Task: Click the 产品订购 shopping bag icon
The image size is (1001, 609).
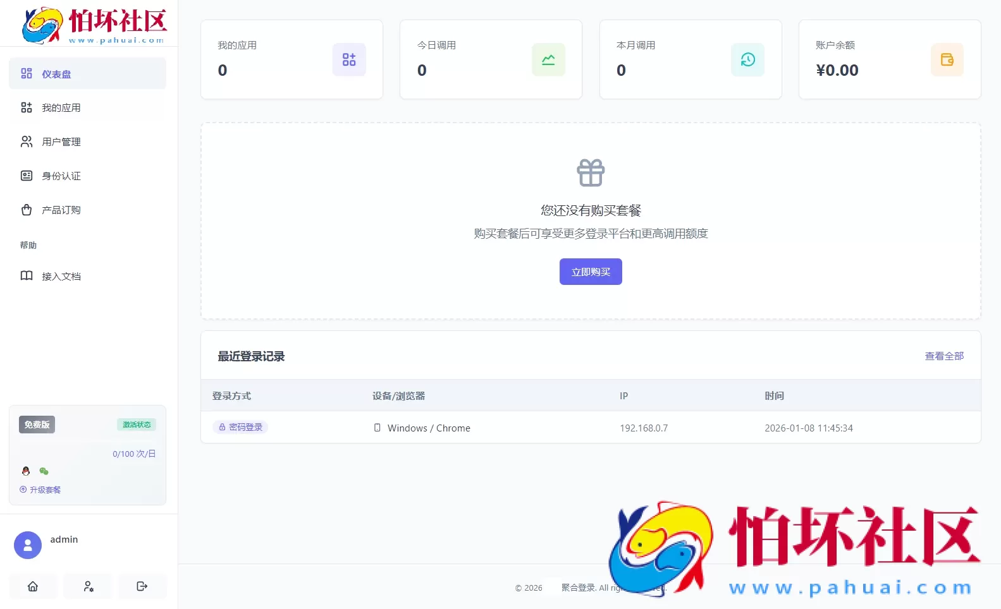Action: (27, 210)
